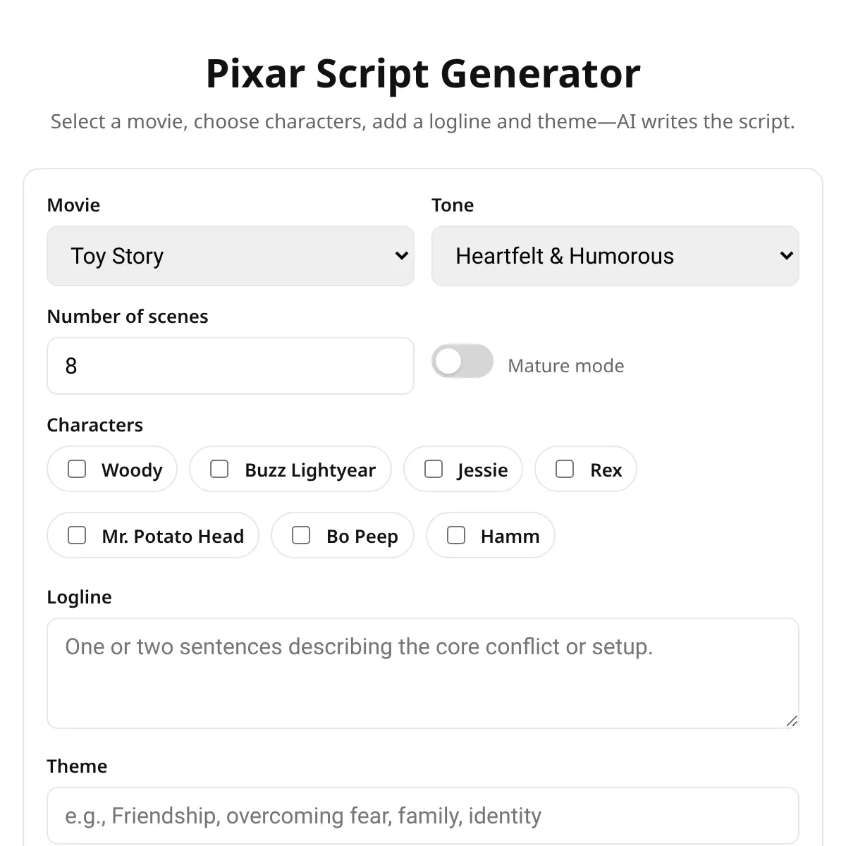846x846 pixels.
Task: Click the Bo Peep label pill
Action: click(x=343, y=535)
